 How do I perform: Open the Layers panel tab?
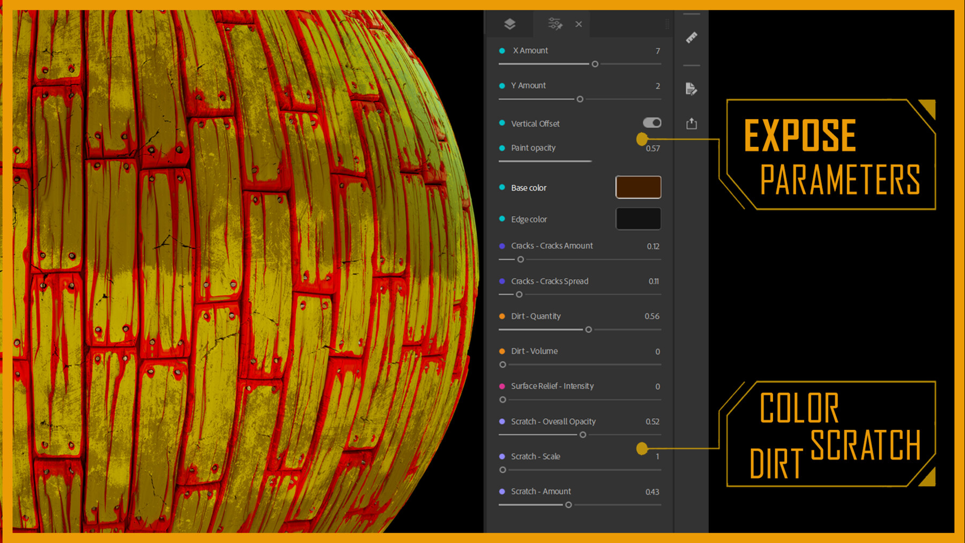point(509,24)
